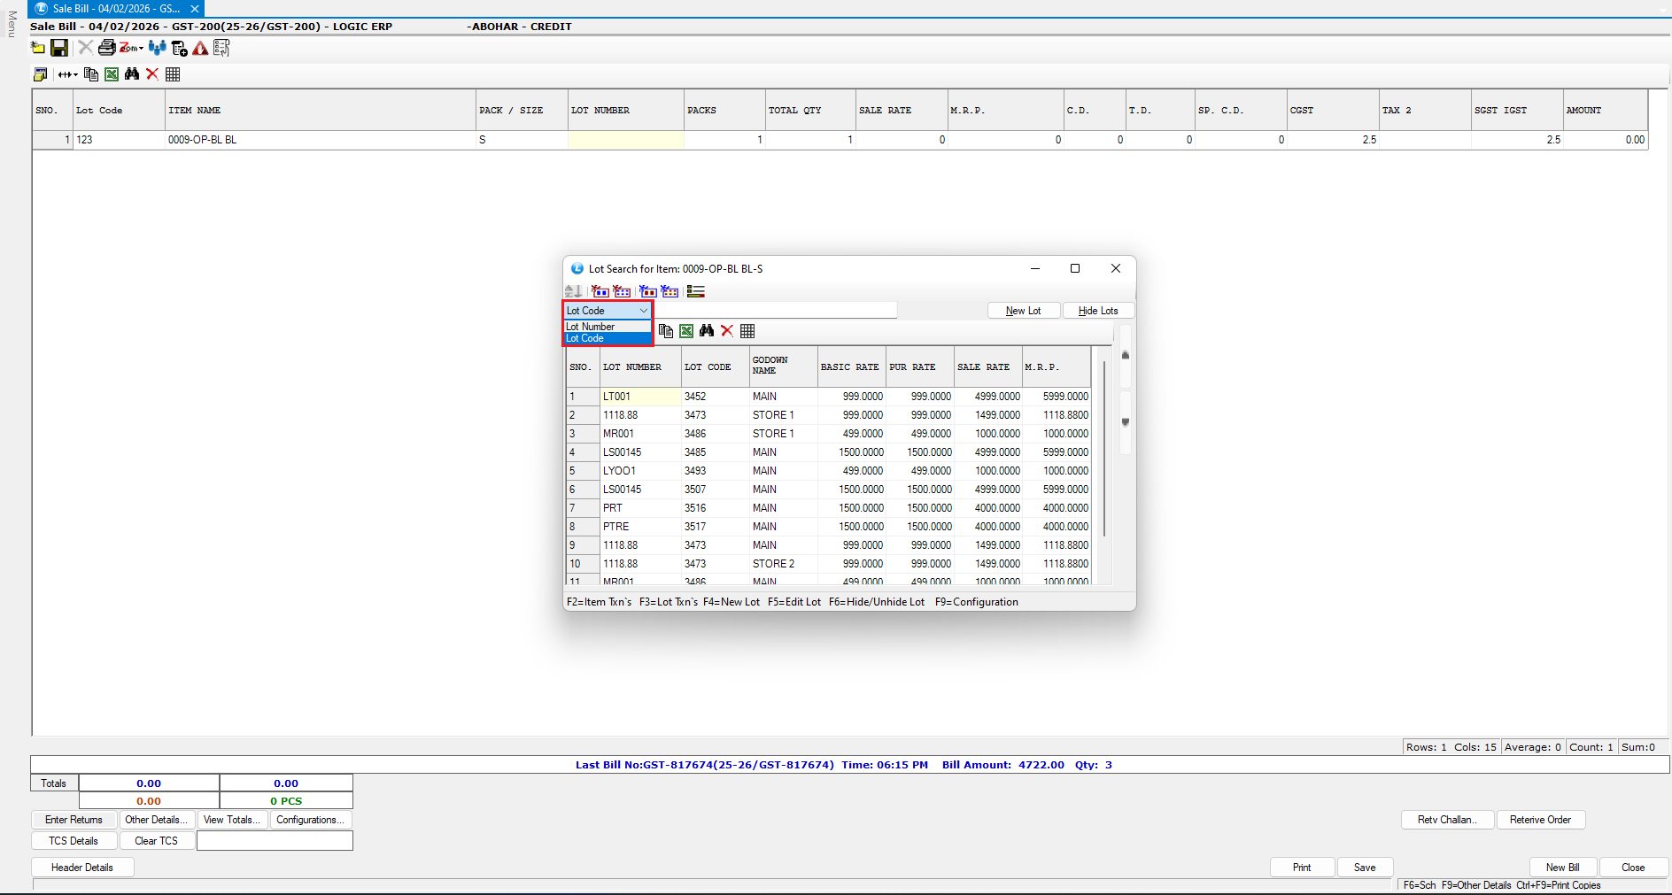Open the Header Details button
Viewport: 1672px width, 895px height.
tap(82, 868)
